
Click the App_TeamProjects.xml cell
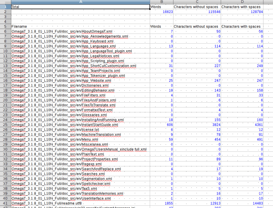coord(80,70)
